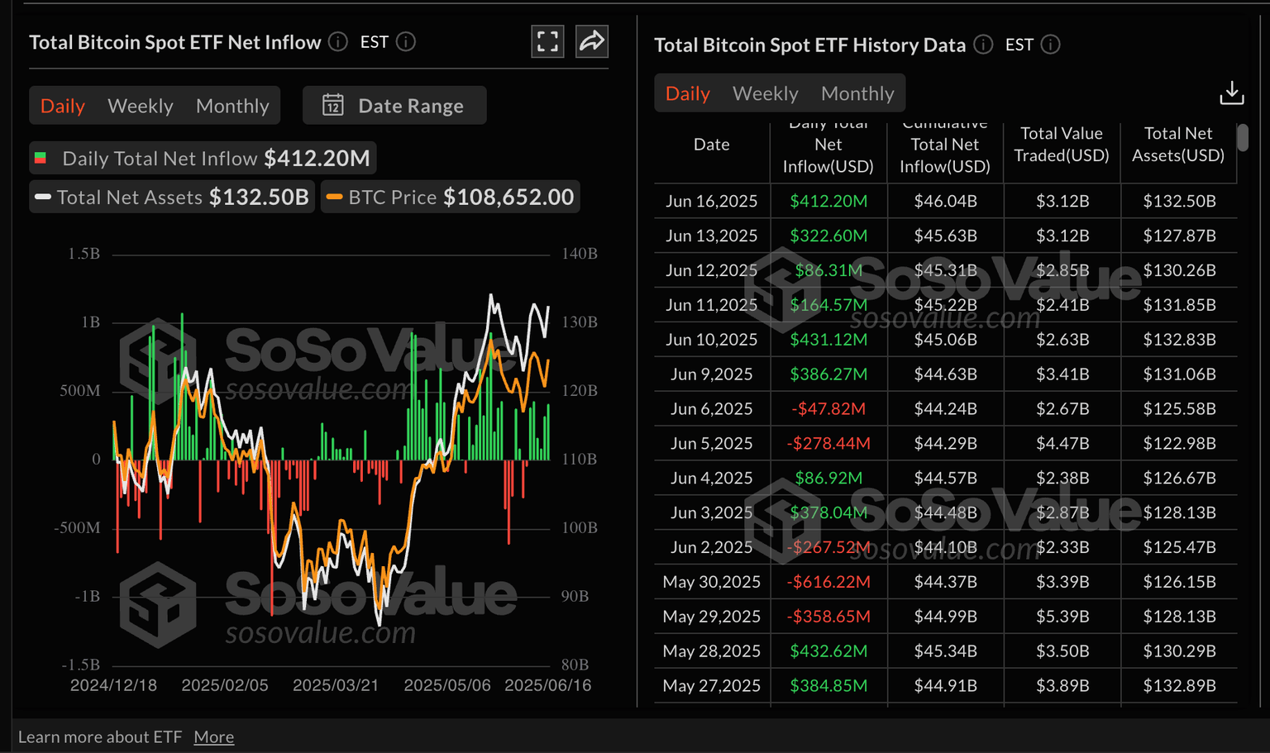Download history data with the download icon
The height and width of the screenshot is (753, 1270).
(x=1231, y=93)
